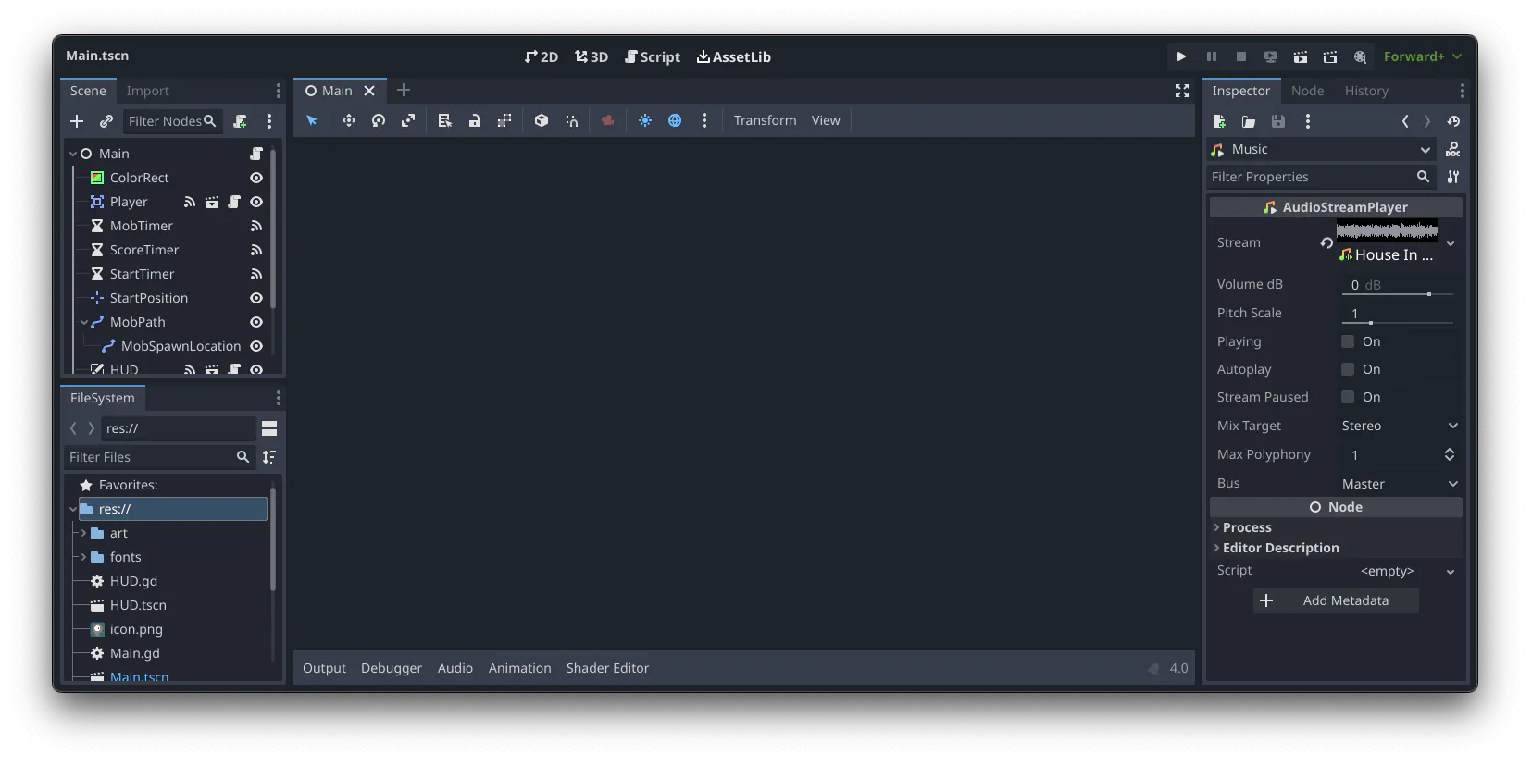Viewport: 1532px width, 780px height.
Task: Switch to the 3D workspace
Action: 592,56
